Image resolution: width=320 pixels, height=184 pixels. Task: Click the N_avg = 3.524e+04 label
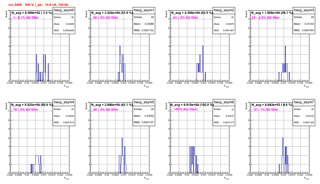point(111,13)
